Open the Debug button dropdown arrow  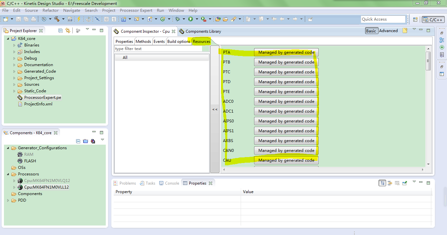pyautogui.click(x=184, y=19)
